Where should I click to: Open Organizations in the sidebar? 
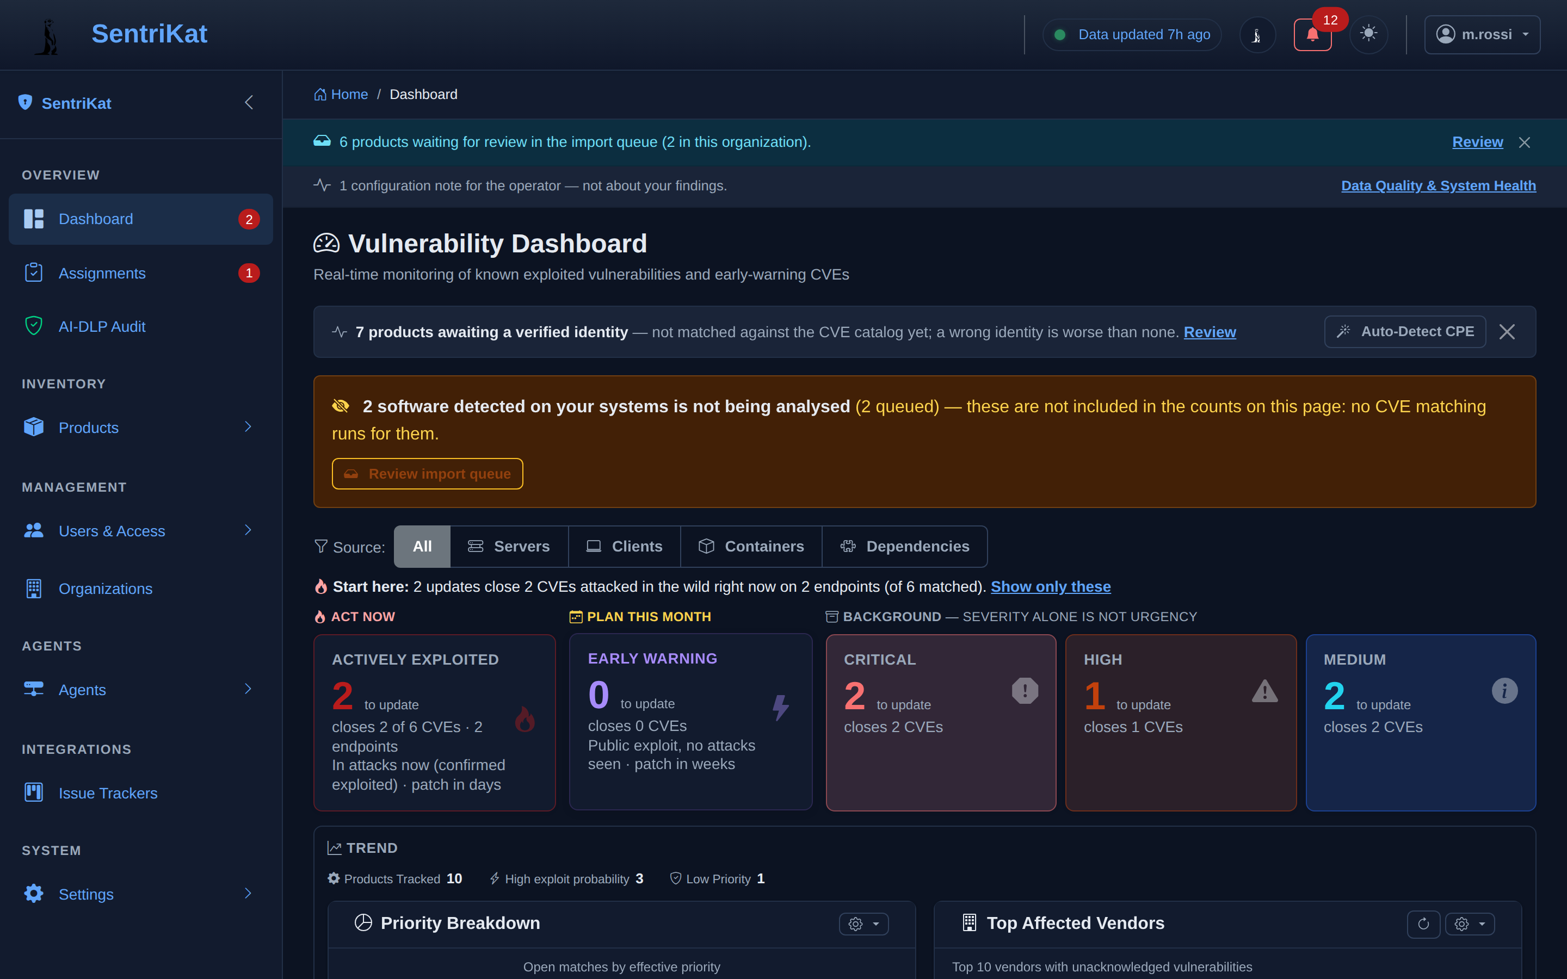tap(140, 588)
